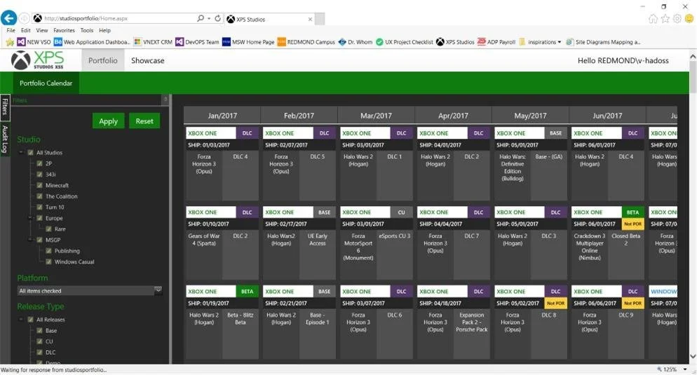Toggle the 2P studio checkbox
The width and height of the screenshot is (697, 375).
(x=39, y=163)
